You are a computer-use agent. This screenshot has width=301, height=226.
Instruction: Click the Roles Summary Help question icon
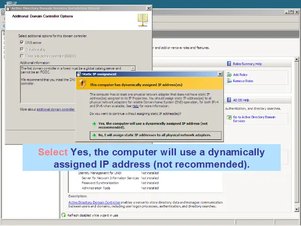pyautogui.click(x=229, y=64)
